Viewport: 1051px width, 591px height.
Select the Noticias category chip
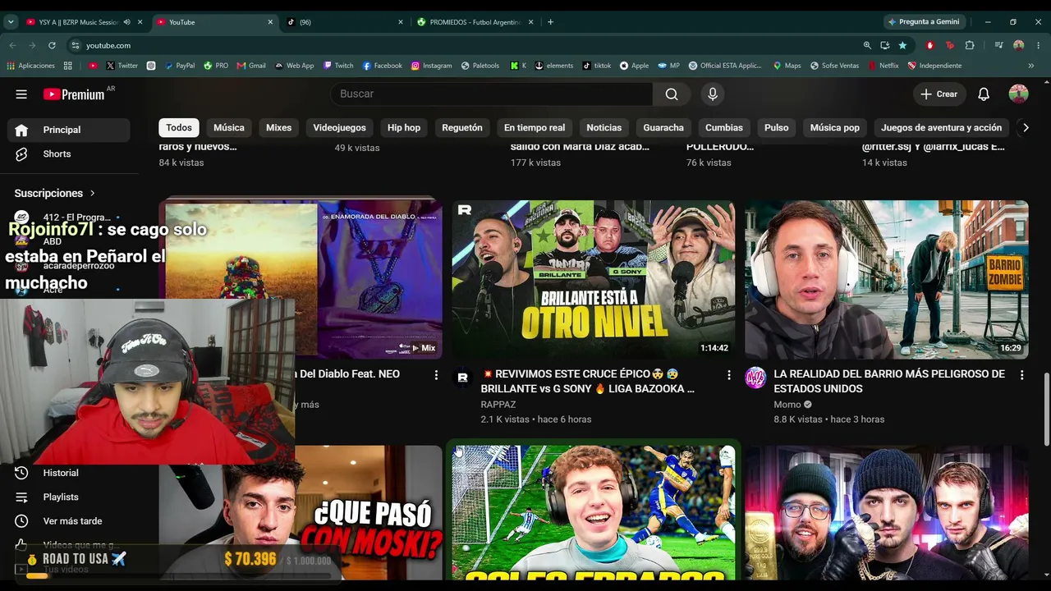604,127
